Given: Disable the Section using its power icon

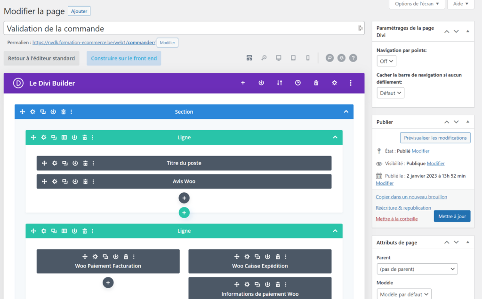Looking at the screenshot, I should point(53,112).
